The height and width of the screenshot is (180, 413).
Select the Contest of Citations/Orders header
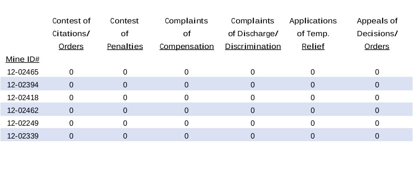click(71, 34)
